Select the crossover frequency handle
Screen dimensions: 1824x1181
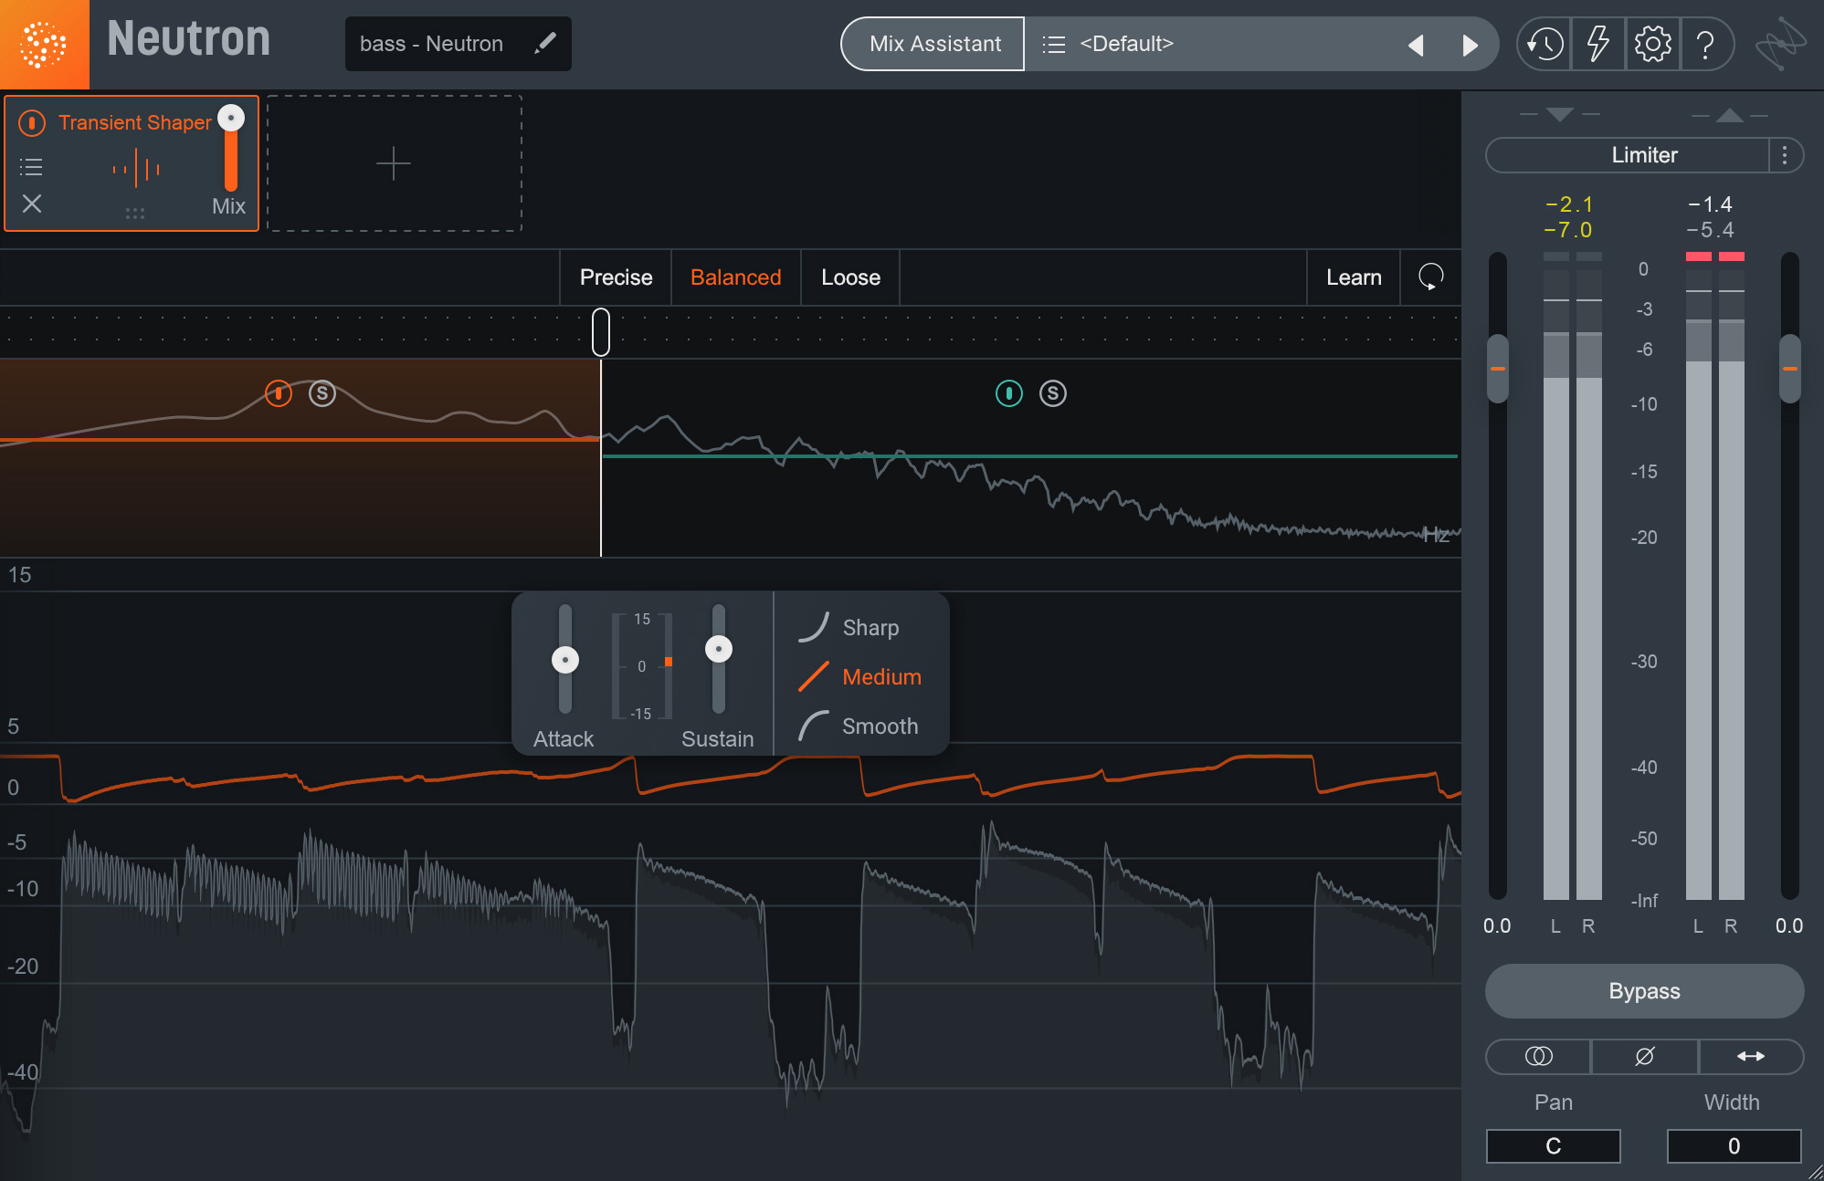coord(601,331)
